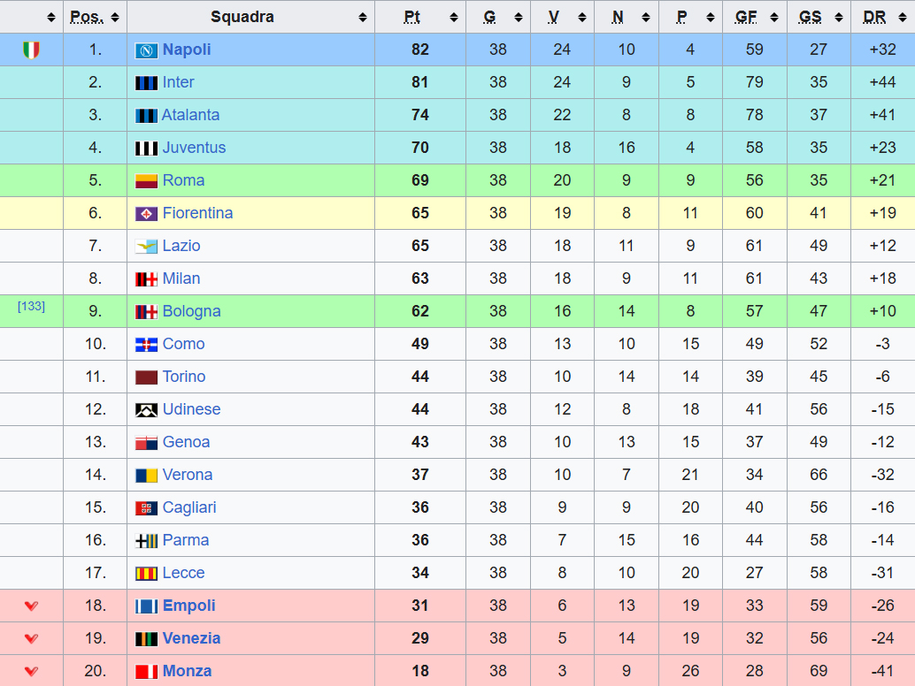
Task: Click the red relegation arrow beside Monza
Action: click(x=32, y=672)
